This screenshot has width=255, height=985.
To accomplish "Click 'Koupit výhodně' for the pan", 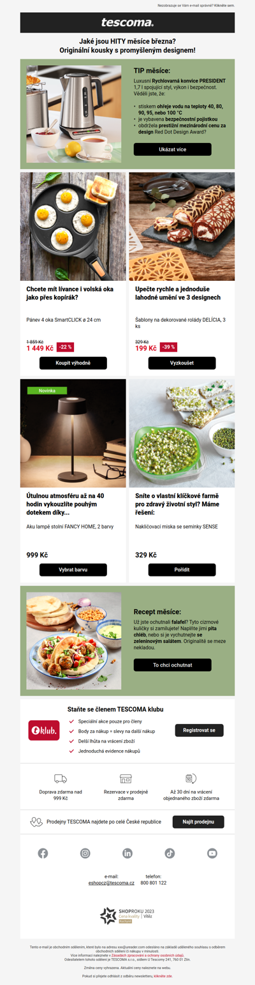I will pos(73,363).
